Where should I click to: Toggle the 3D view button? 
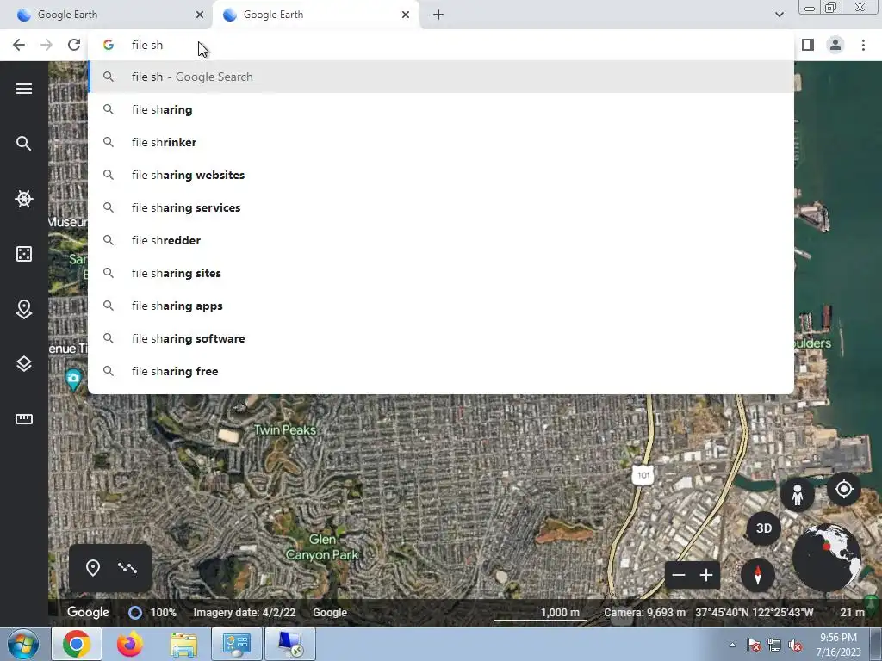pos(763,528)
